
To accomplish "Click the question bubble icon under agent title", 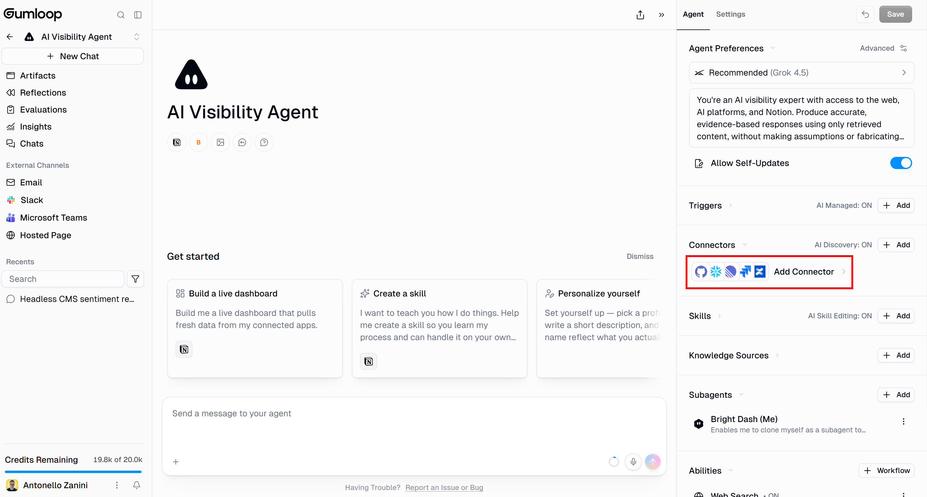I will [x=264, y=142].
